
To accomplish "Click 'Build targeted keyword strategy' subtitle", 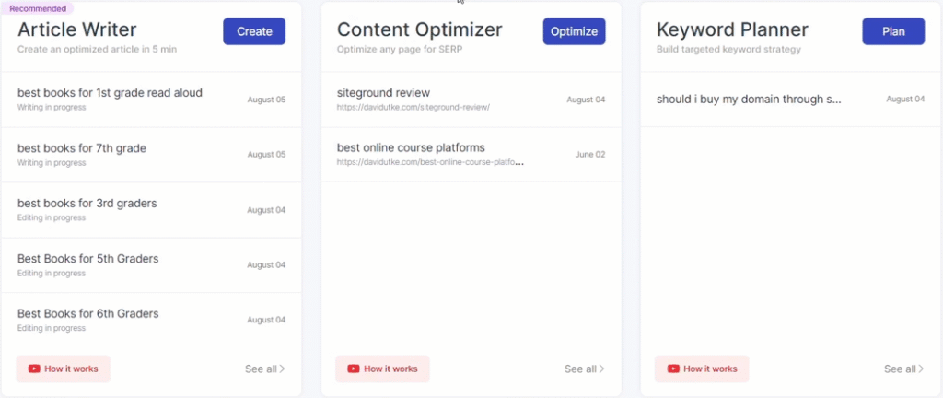I will (x=728, y=50).
